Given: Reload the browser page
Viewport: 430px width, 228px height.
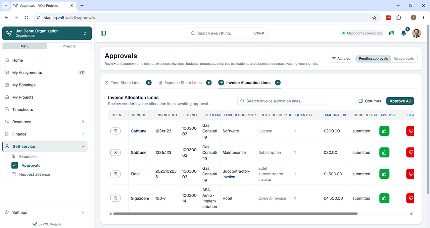Looking at the screenshot, I should pyautogui.click(x=27, y=17).
